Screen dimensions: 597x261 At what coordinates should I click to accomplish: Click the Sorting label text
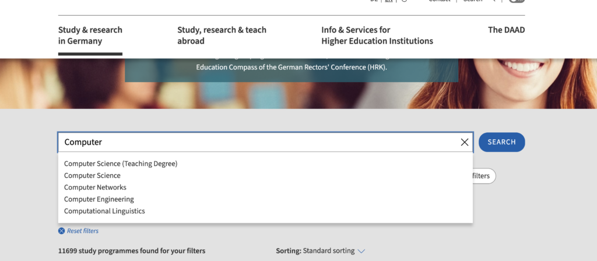point(289,251)
